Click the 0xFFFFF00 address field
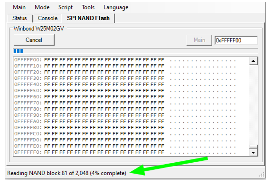This screenshot has height=184, width=270. tap(236, 40)
